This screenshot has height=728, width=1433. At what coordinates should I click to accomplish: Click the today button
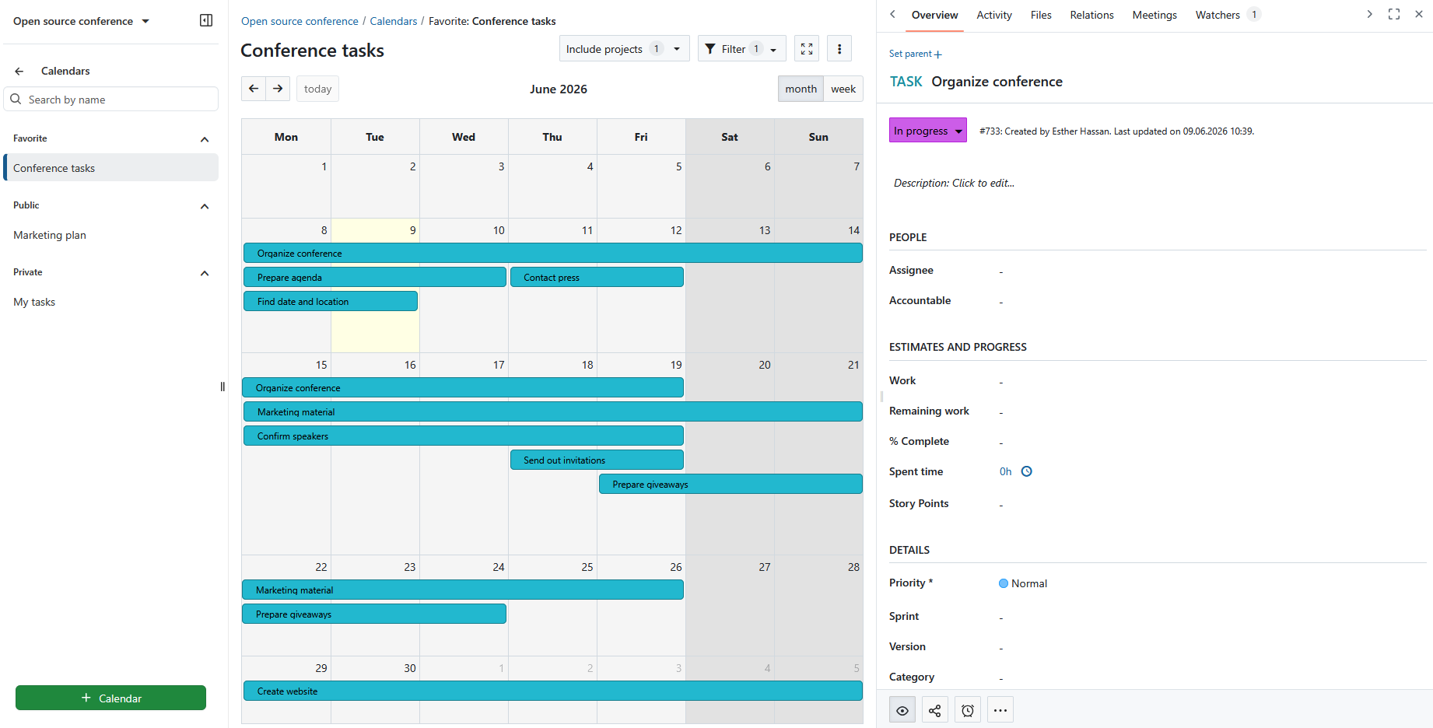tap(317, 89)
